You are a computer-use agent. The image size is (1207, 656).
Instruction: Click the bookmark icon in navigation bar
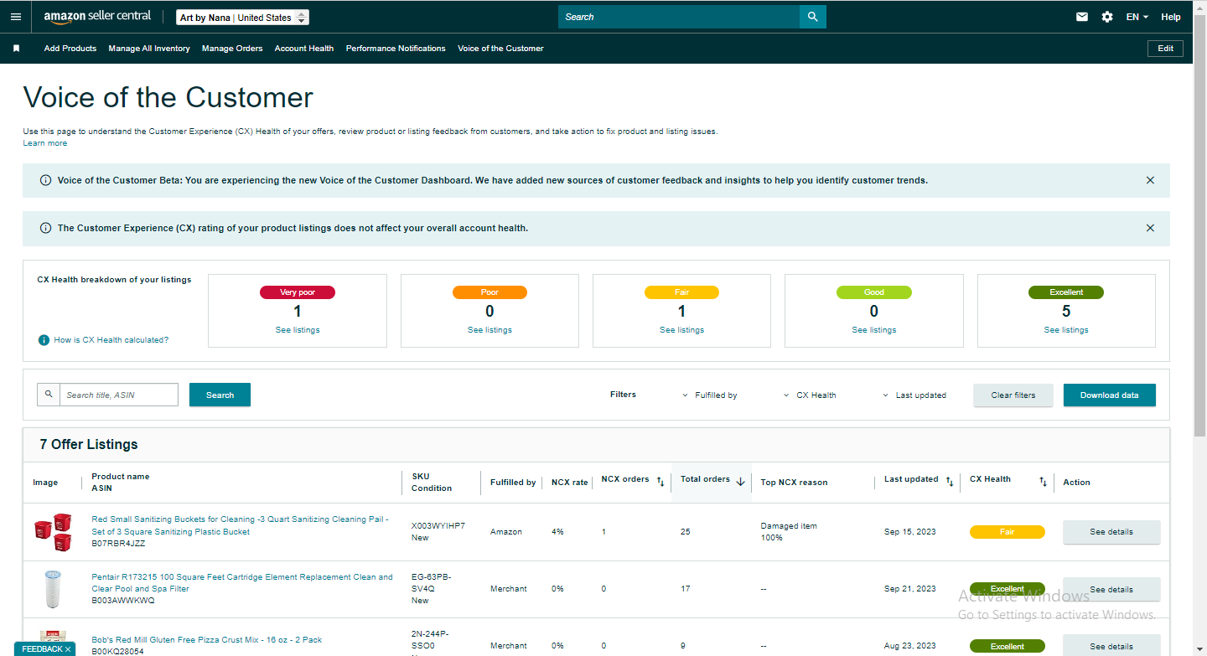(16, 49)
